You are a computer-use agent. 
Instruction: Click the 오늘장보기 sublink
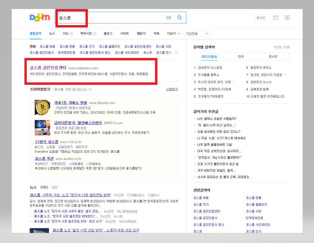[x=65, y=147]
